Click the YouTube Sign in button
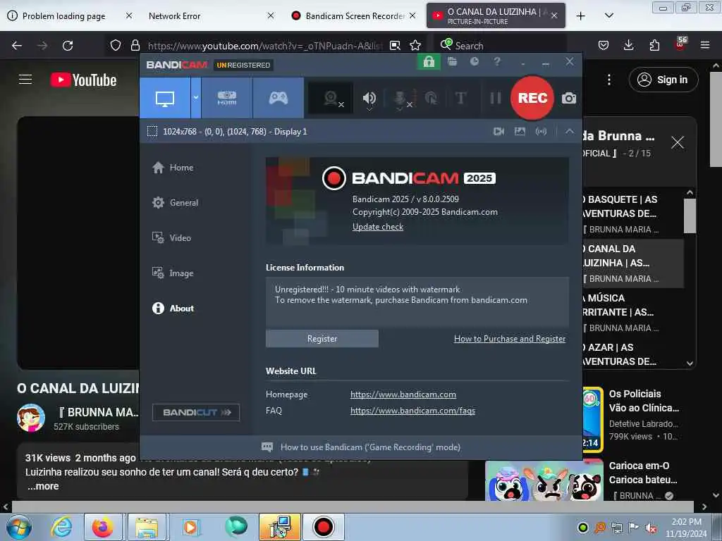722x541 pixels. click(663, 80)
